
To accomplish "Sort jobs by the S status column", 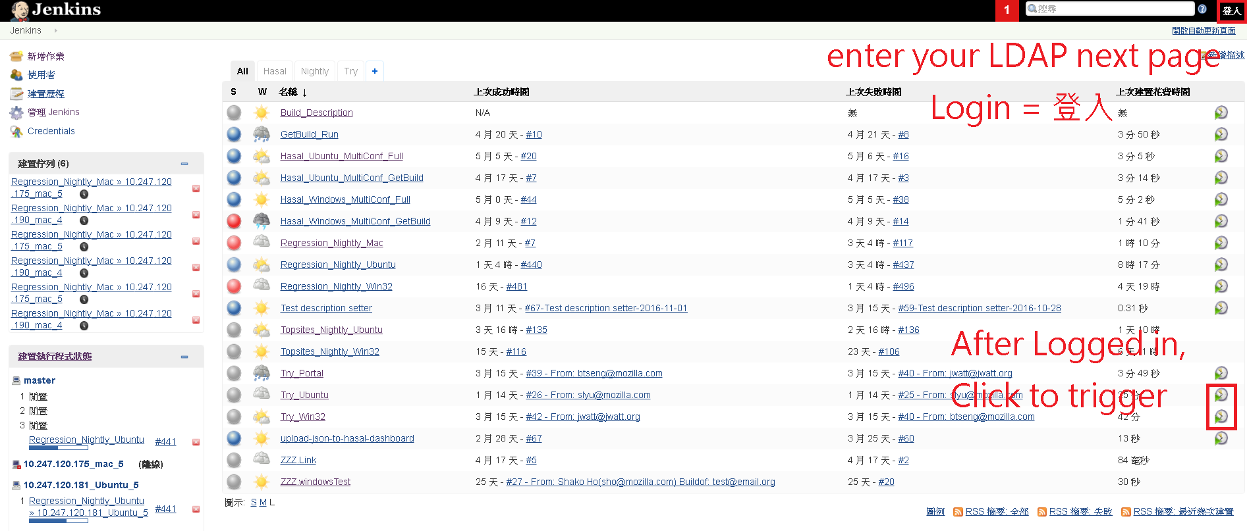I will point(233,92).
